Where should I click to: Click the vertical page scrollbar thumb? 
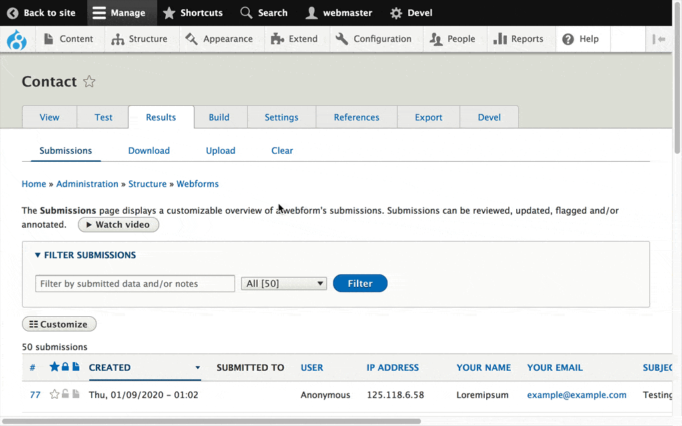tap(677, 79)
